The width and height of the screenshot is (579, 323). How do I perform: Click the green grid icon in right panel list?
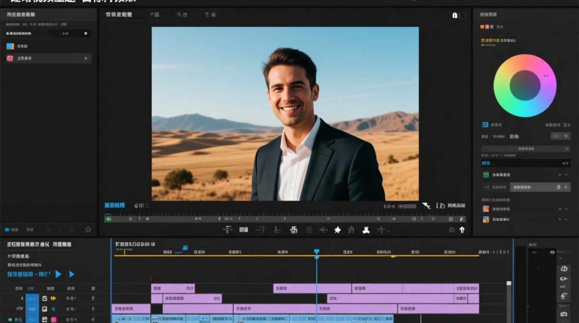486,175
